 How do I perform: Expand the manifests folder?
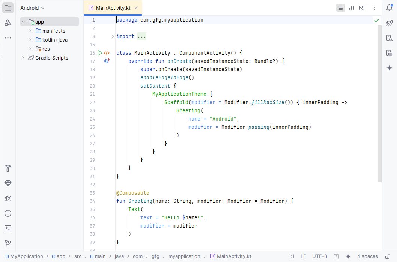click(x=31, y=31)
